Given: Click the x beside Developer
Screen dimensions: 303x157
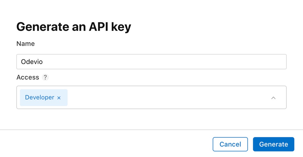Looking at the screenshot, I should 59,98.
